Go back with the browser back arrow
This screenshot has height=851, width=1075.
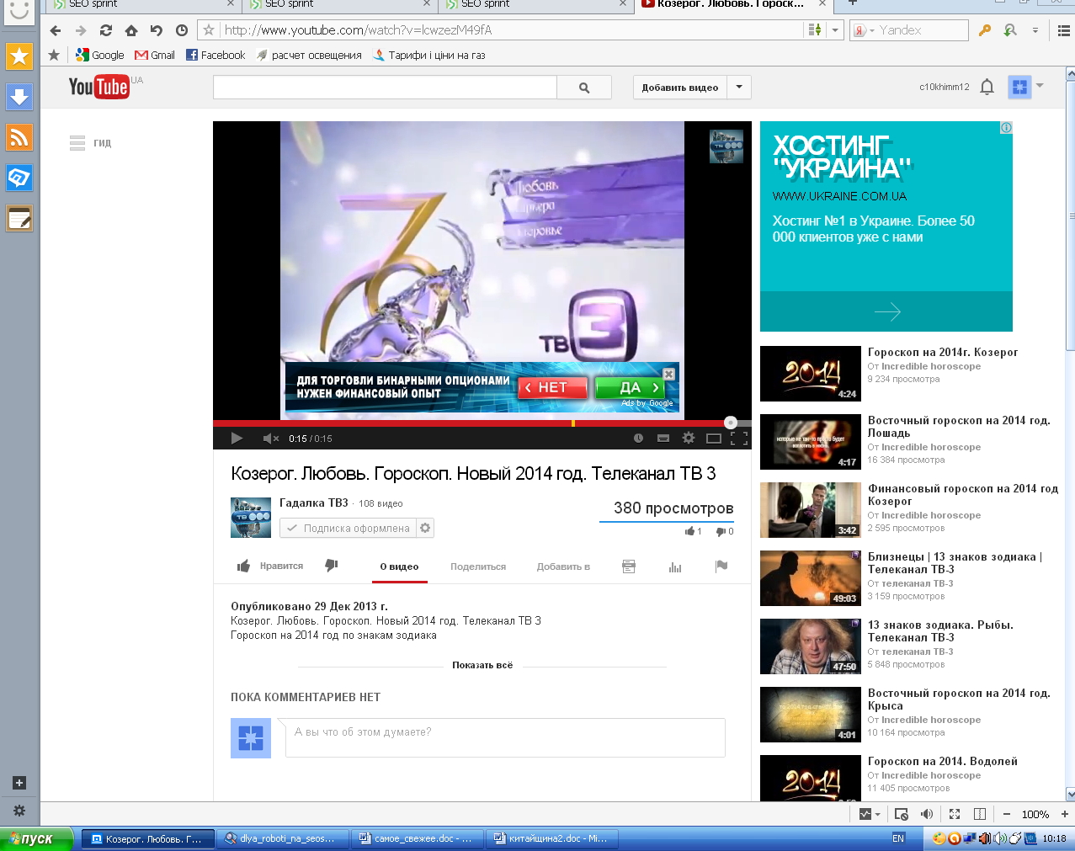(x=56, y=30)
